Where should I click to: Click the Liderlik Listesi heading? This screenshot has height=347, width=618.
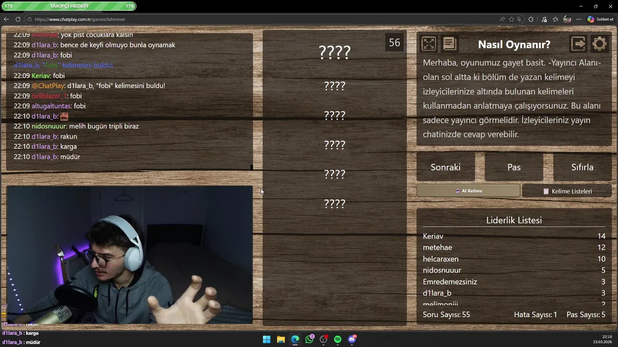tap(514, 220)
